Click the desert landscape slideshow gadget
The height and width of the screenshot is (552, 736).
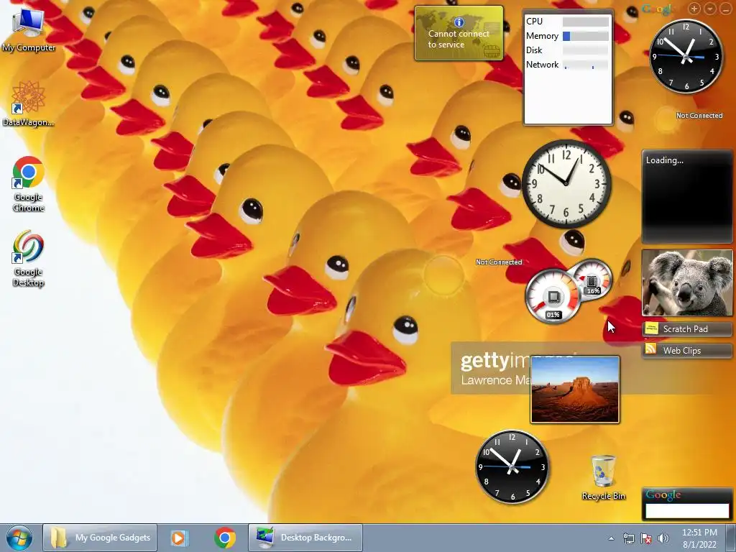tap(575, 390)
